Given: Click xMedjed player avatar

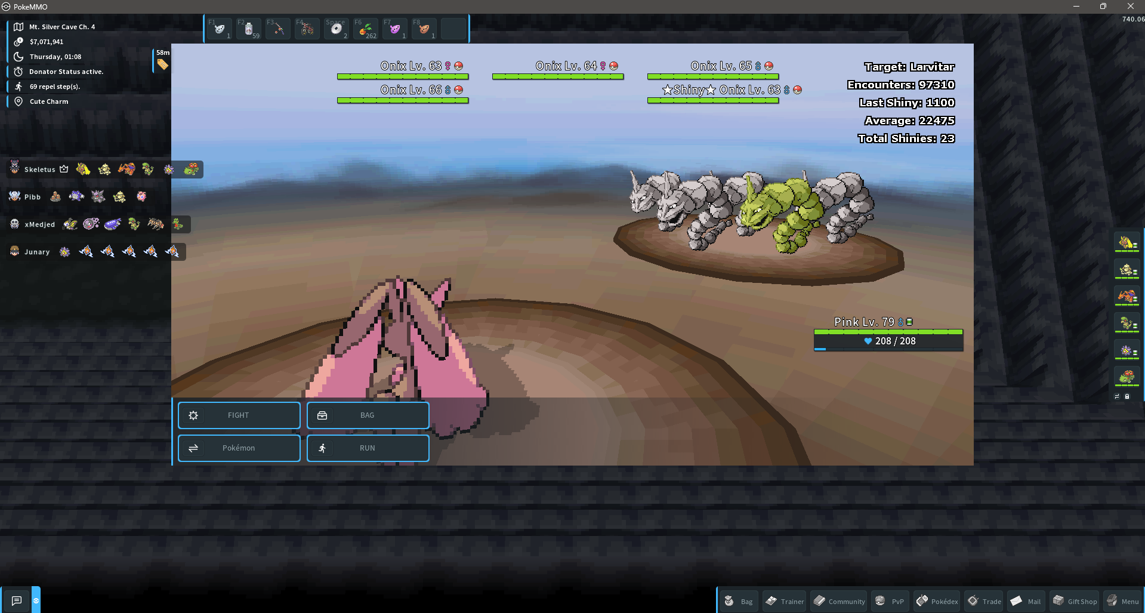Looking at the screenshot, I should coord(14,224).
